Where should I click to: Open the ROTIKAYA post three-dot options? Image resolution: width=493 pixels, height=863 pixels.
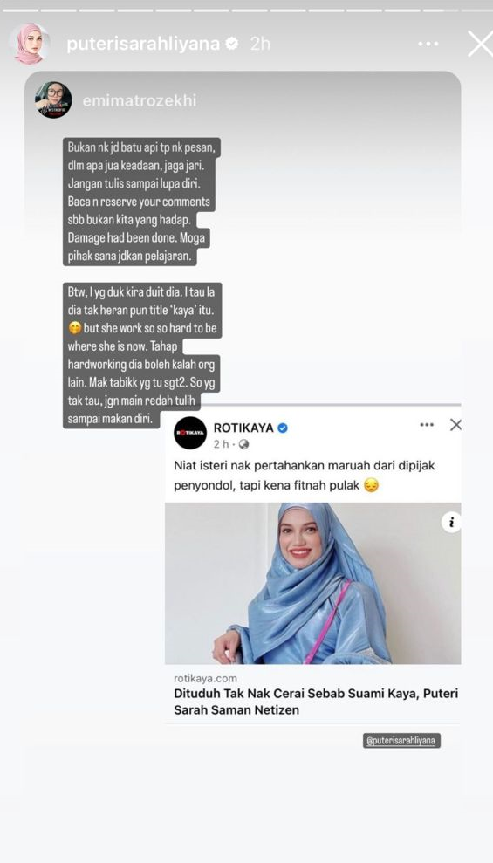pos(427,425)
